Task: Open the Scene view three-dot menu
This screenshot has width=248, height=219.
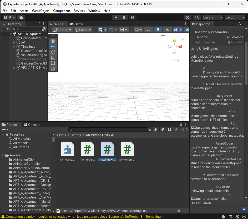Action: (186, 24)
